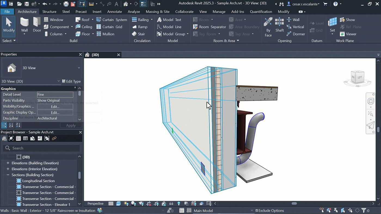The height and width of the screenshot is (214, 381).
Task: Click the Reveal Hidden Elements glasses icon
Action: coord(171,203)
